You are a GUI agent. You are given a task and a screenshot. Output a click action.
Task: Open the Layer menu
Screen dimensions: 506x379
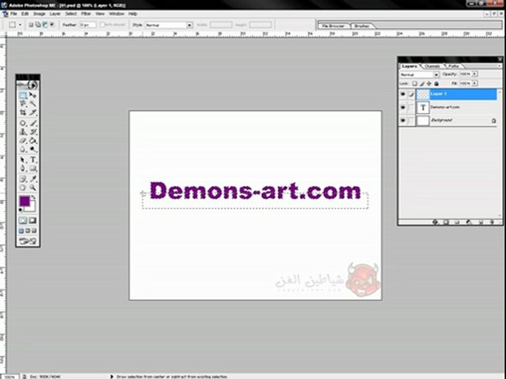click(55, 14)
